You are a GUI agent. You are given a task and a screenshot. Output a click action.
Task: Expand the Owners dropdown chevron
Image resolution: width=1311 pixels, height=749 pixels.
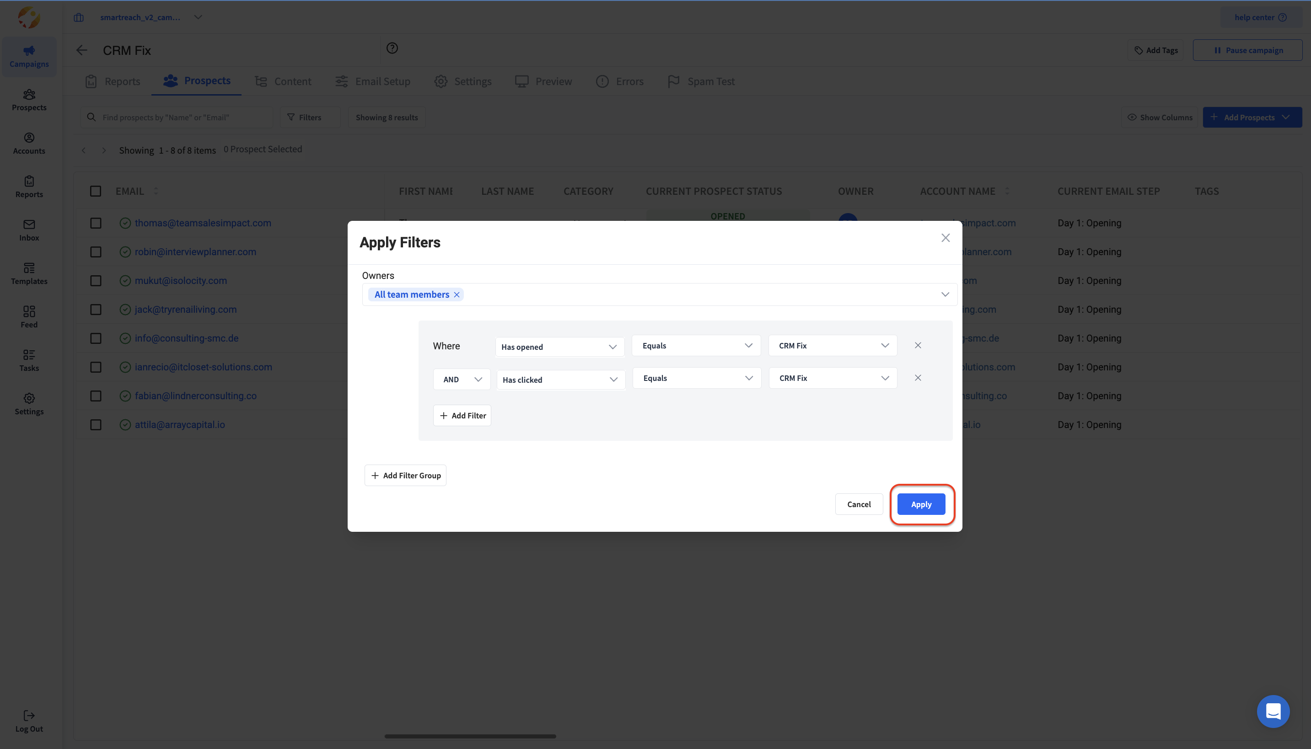point(945,294)
